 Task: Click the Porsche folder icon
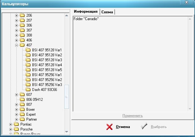(16, 129)
